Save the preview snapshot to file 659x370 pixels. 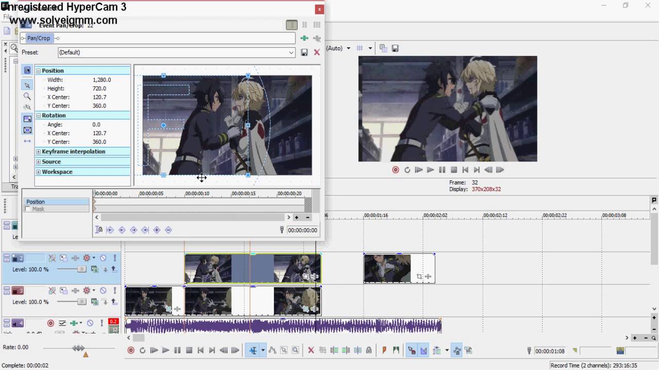pyautogui.click(x=395, y=48)
